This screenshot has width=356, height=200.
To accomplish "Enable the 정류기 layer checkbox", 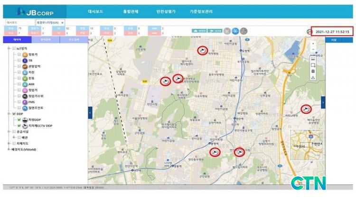I will click(19, 55).
